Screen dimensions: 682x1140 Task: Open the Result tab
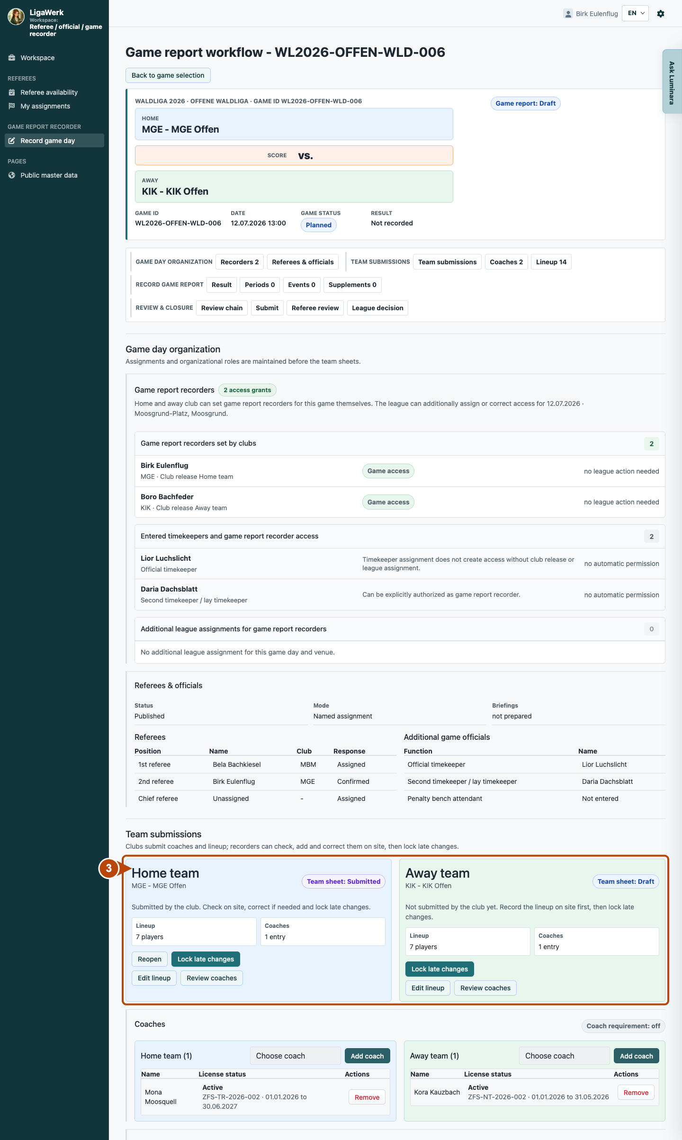(222, 285)
